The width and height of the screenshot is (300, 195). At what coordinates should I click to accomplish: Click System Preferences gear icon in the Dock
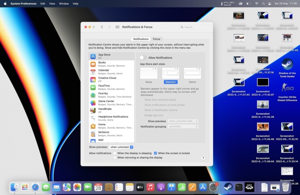(x=213, y=187)
